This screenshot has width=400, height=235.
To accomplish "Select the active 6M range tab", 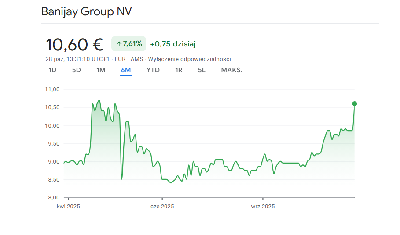I will [126, 70].
